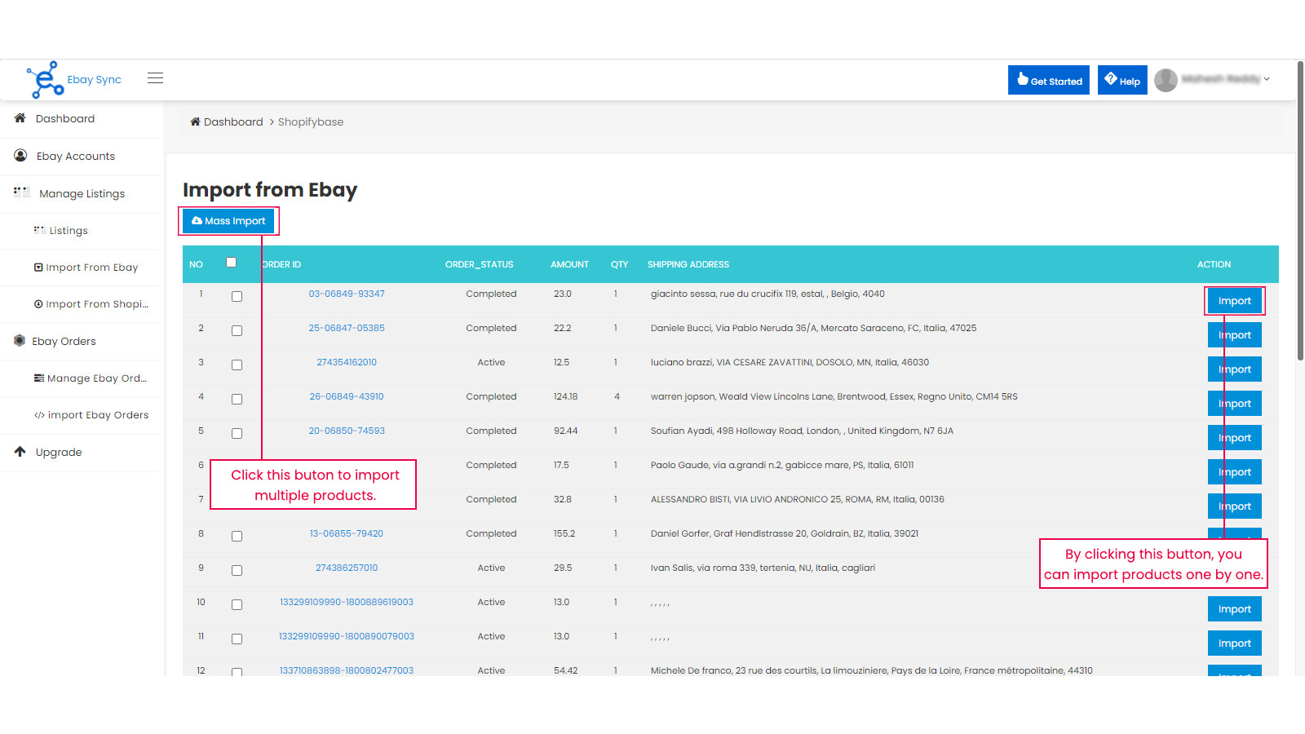The image size is (1305, 734).
Task: Click the Ebay Accounts user icon
Action: (20, 155)
